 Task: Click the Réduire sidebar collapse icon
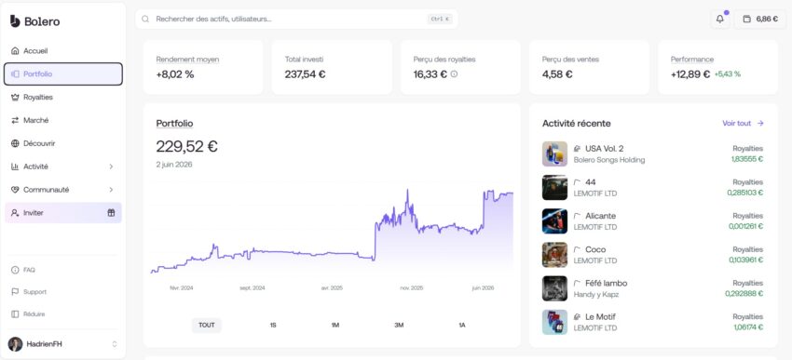click(15, 314)
